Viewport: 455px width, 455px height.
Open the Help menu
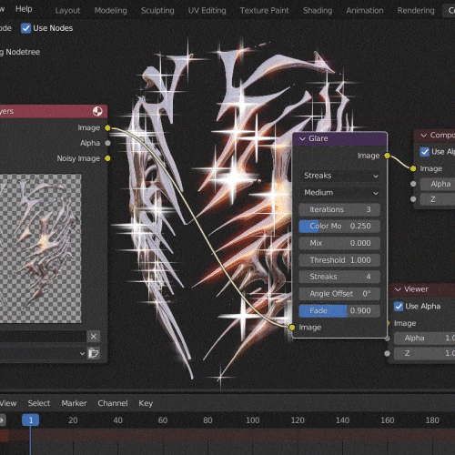click(x=24, y=9)
